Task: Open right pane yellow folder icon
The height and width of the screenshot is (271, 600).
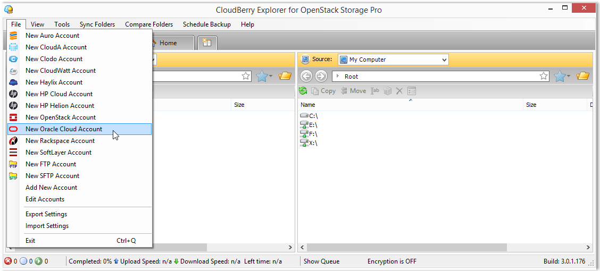Action: click(583, 76)
